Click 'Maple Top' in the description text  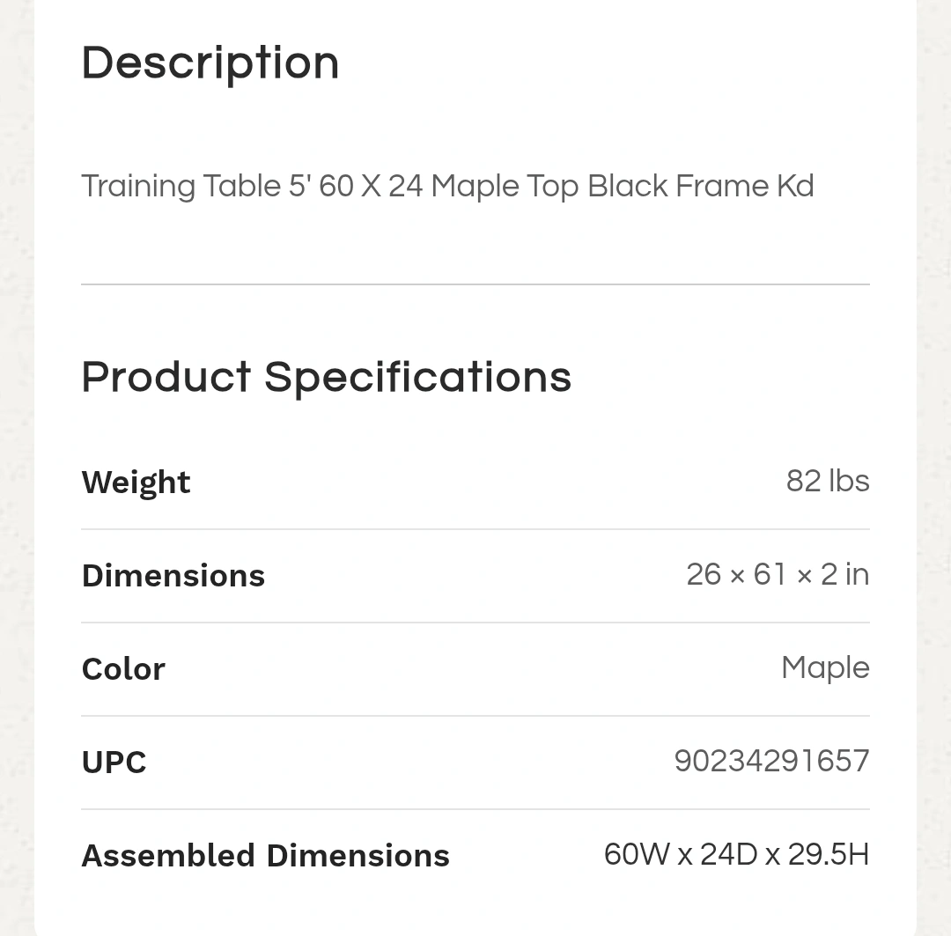[x=505, y=187]
